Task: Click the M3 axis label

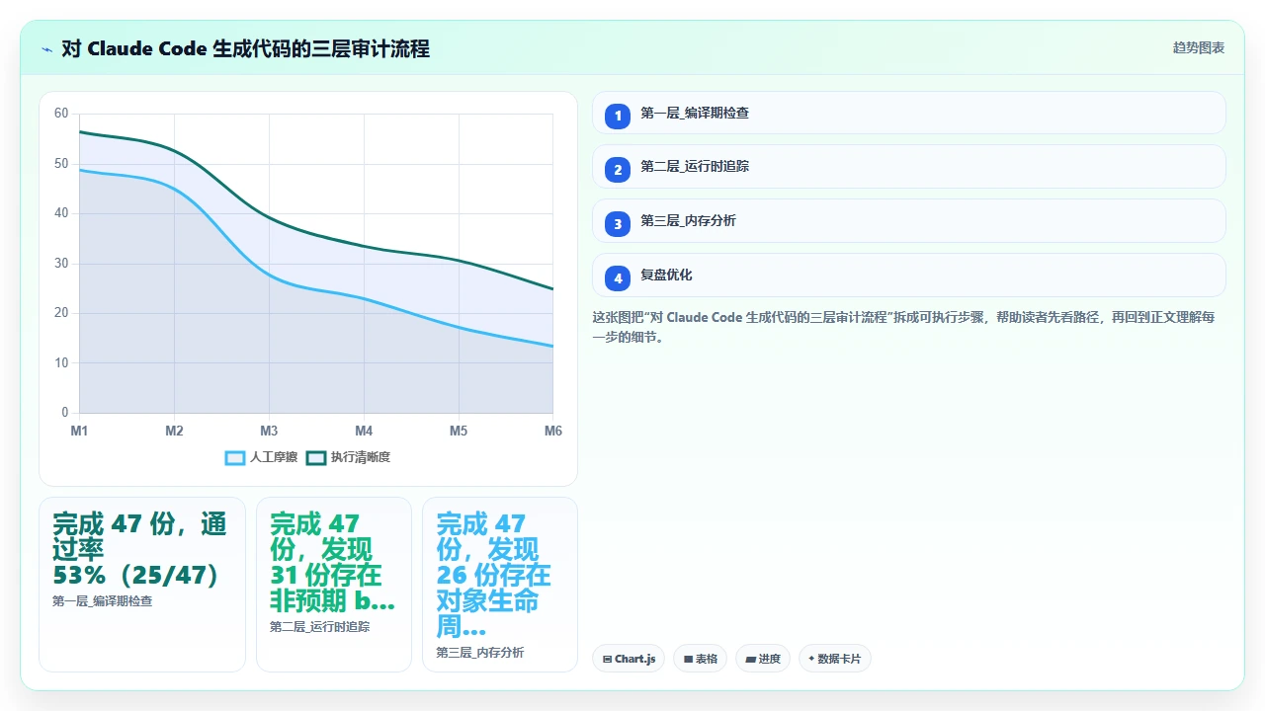Action: coord(269,432)
